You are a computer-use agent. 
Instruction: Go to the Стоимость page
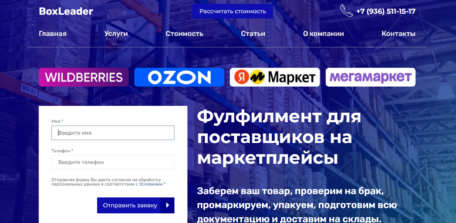click(184, 34)
